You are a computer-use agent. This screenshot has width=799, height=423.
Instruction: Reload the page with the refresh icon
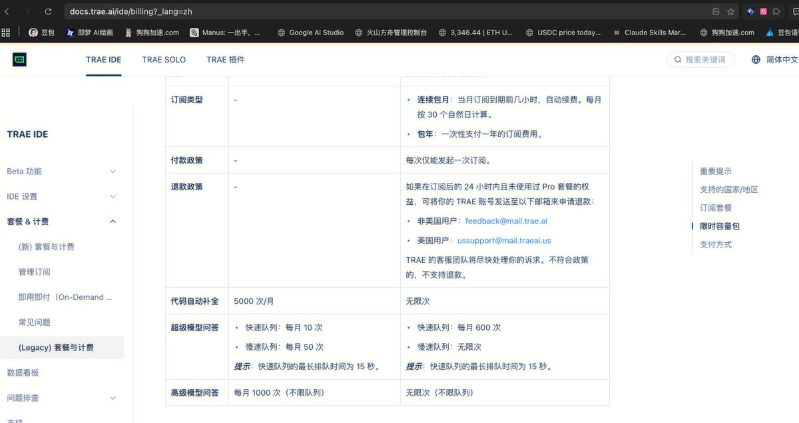click(48, 11)
